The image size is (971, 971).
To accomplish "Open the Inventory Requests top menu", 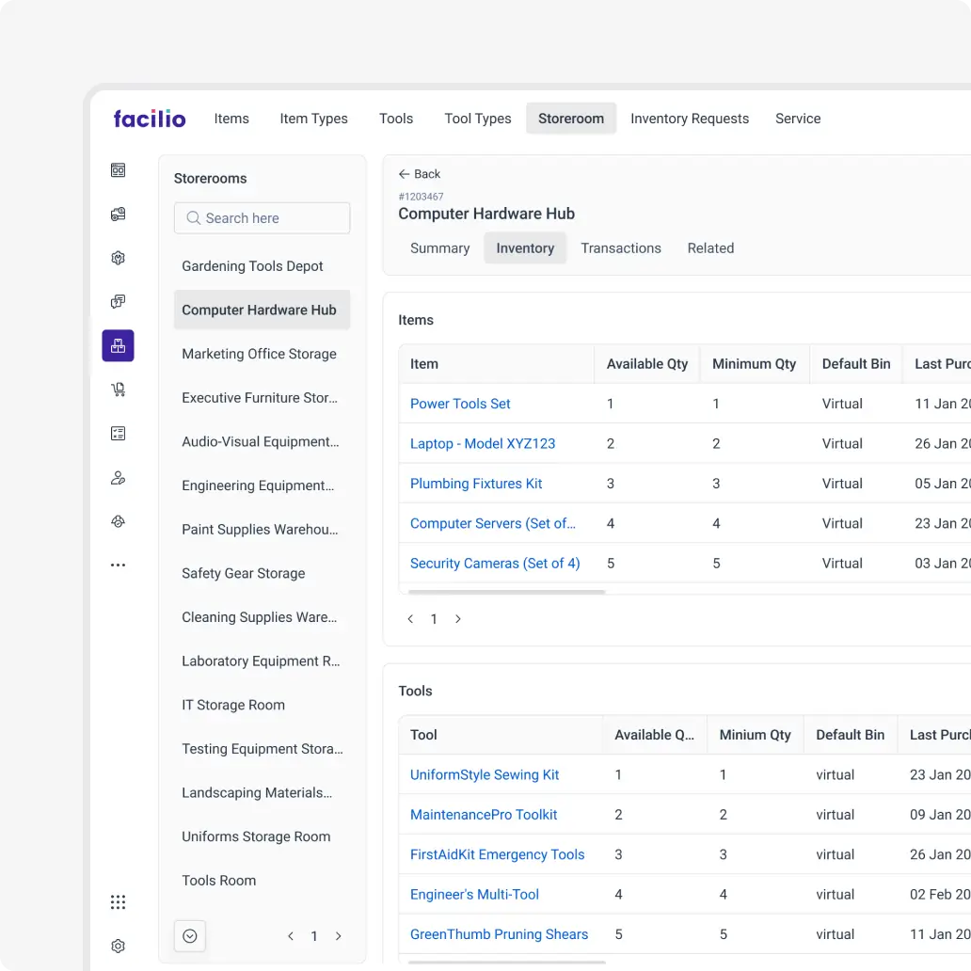I will tap(690, 119).
